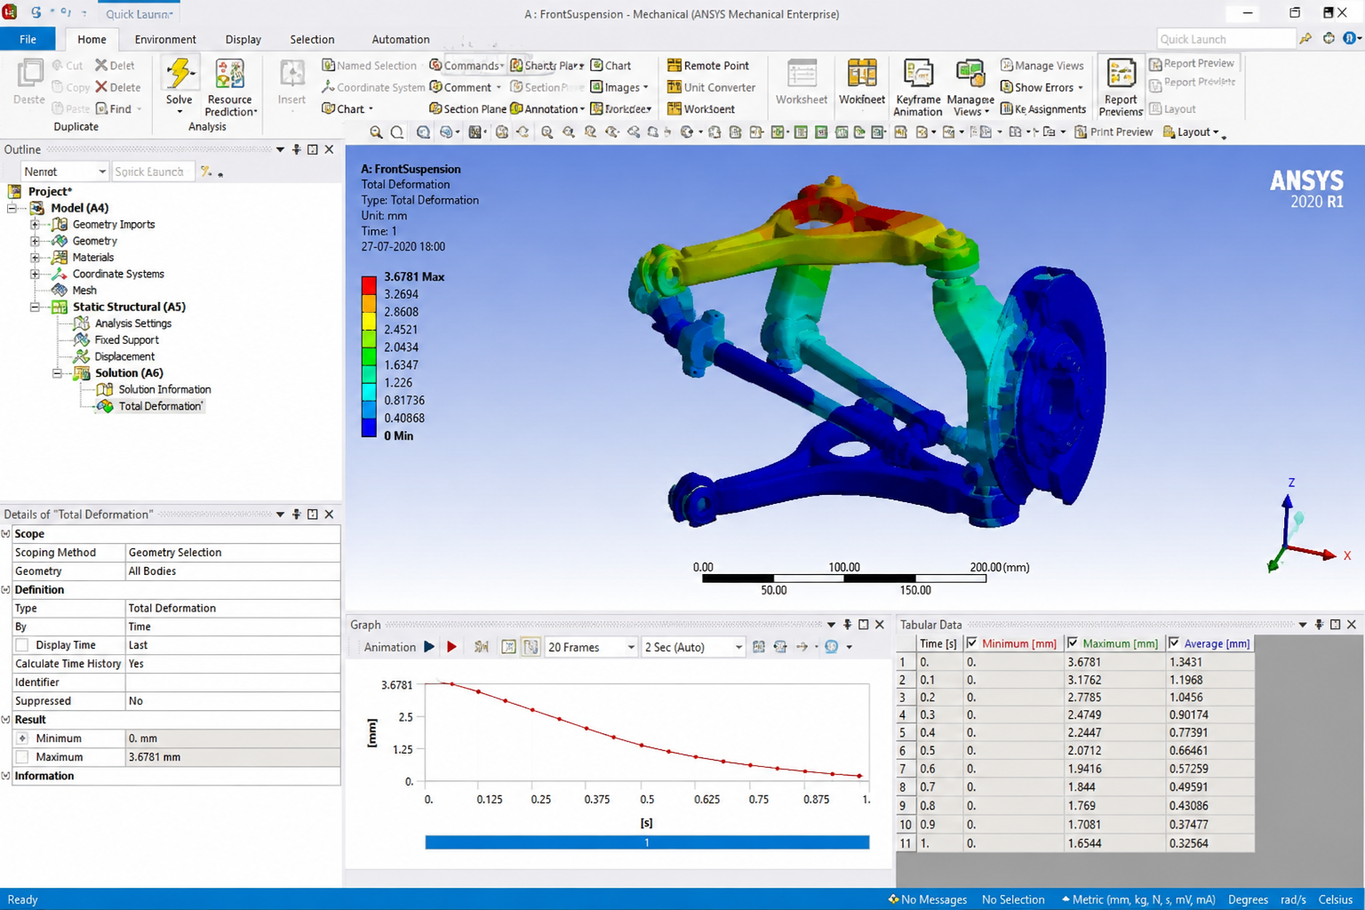Select the Mesh item in the outline
Viewport: 1365px width, 910px height.
click(x=84, y=291)
